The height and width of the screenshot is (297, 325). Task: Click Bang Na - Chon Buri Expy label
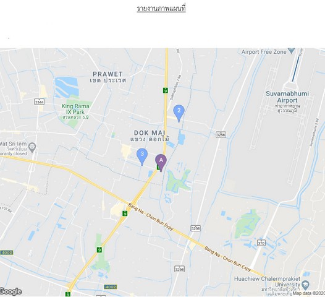tap(151, 217)
